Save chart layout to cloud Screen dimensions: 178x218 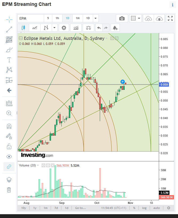(159, 18)
